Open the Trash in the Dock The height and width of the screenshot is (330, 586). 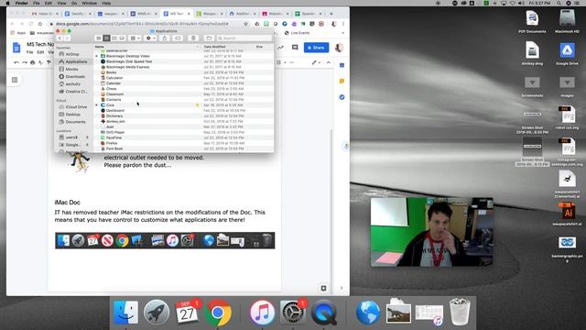coord(460,312)
